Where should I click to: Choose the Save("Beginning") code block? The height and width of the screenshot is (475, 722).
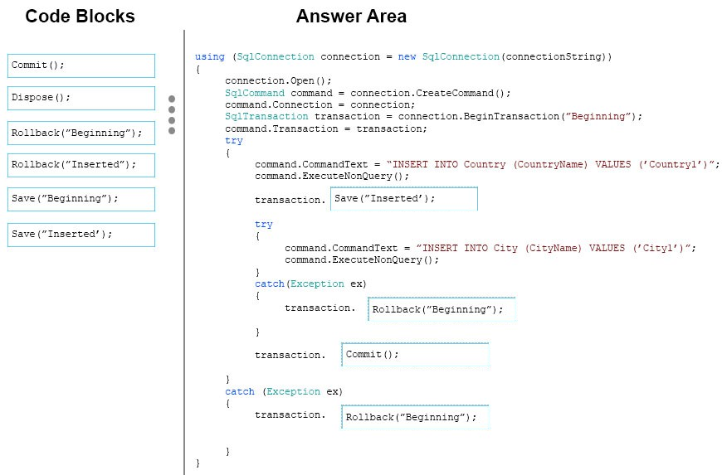coord(81,199)
